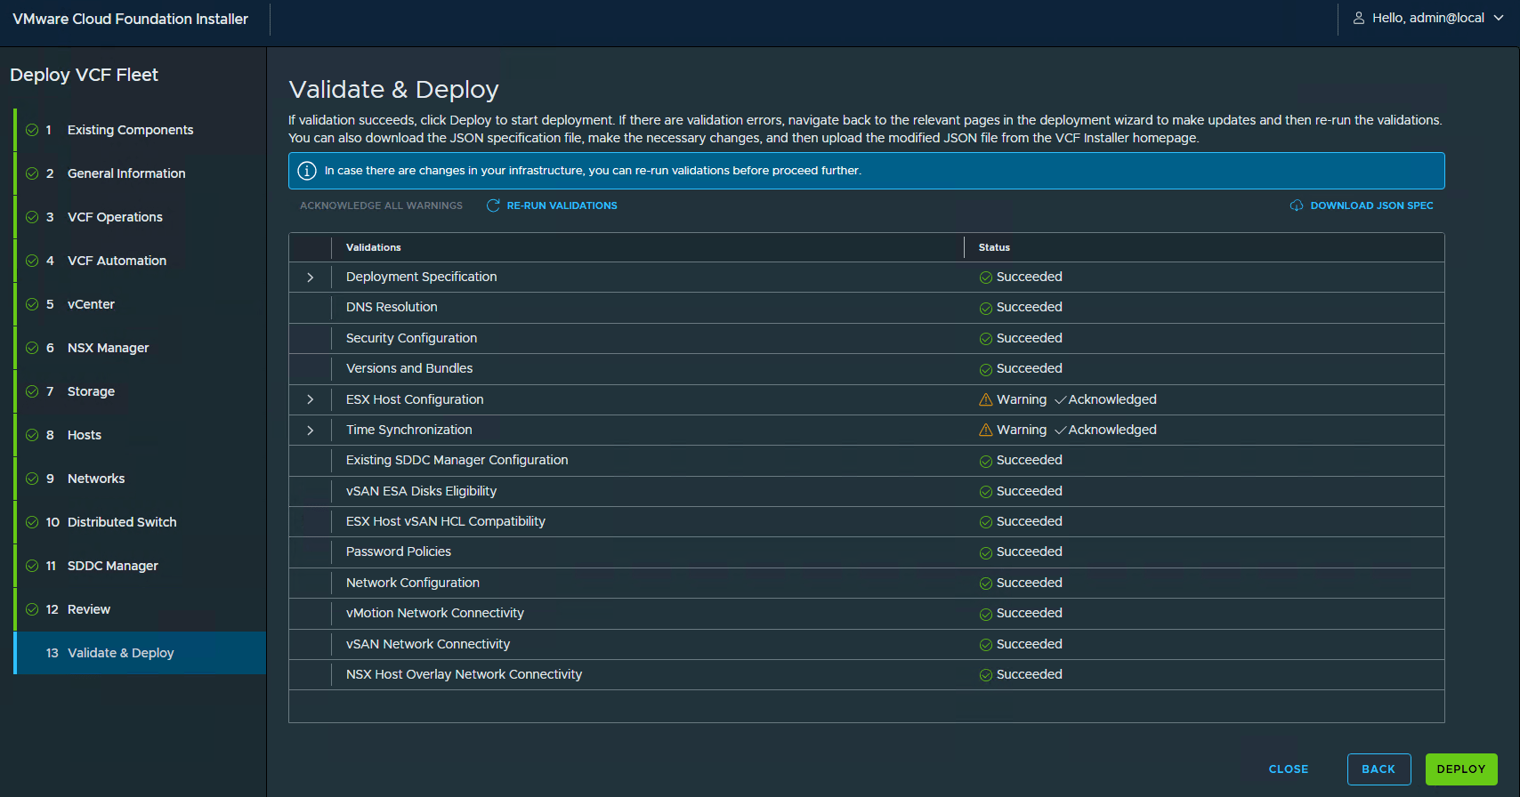
Task: Click the 'Security Configuration' validation text
Action: (x=411, y=338)
